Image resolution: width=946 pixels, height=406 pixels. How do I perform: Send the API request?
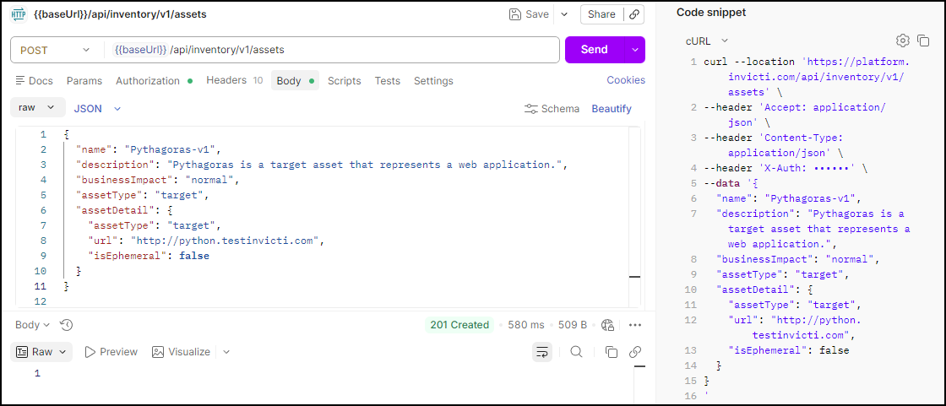[594, 50]
